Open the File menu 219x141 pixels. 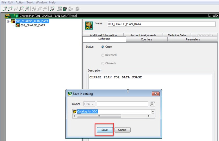pos(4,2)
